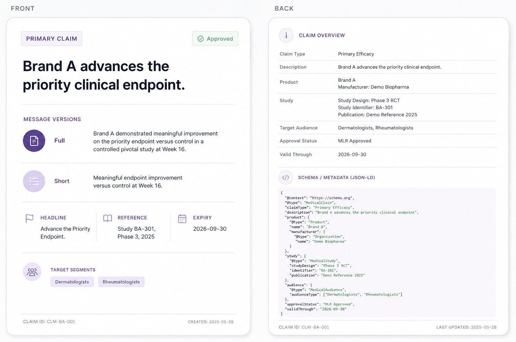Image resolution: width=516 pixels, height=342 pixels.
Task: Click the Target Segments people icon
Action: 32,272
